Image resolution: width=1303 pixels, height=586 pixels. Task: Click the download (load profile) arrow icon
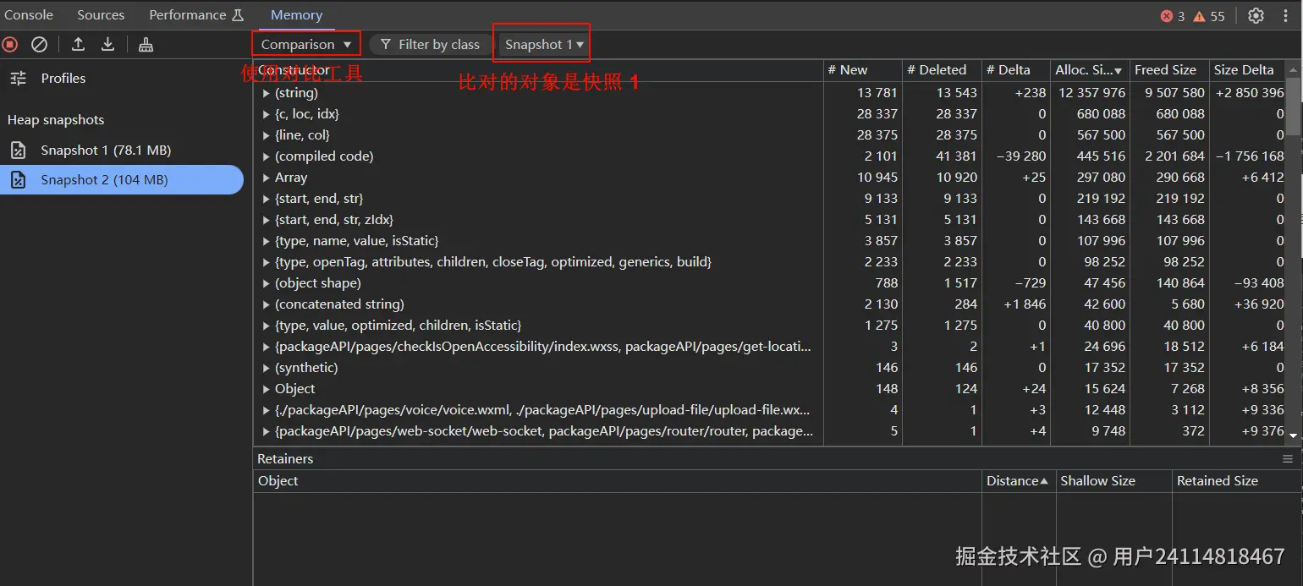[x=107, y=45]
